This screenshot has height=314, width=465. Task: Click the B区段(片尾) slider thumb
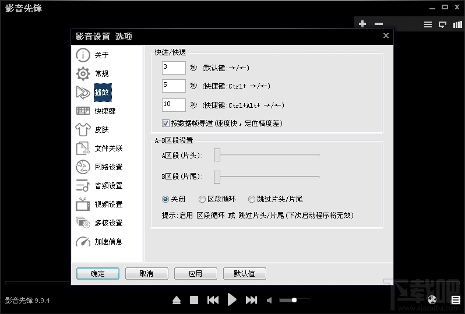(217, 177)
